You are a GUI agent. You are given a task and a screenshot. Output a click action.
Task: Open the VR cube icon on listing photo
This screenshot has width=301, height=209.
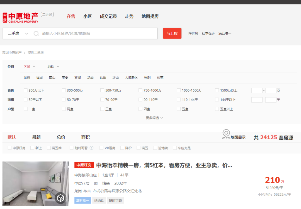click(60, 198)
